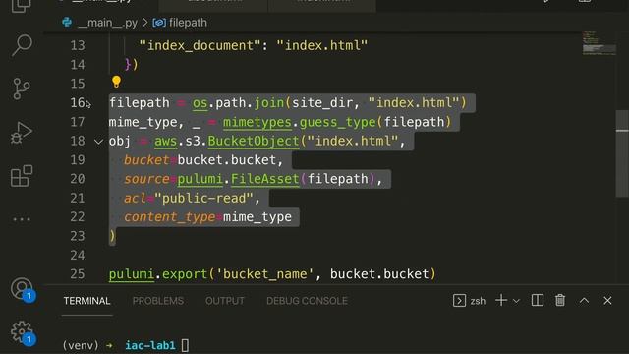Click the zsh terminal shell icon
629x354 pixels.
(x=459, y=301)
